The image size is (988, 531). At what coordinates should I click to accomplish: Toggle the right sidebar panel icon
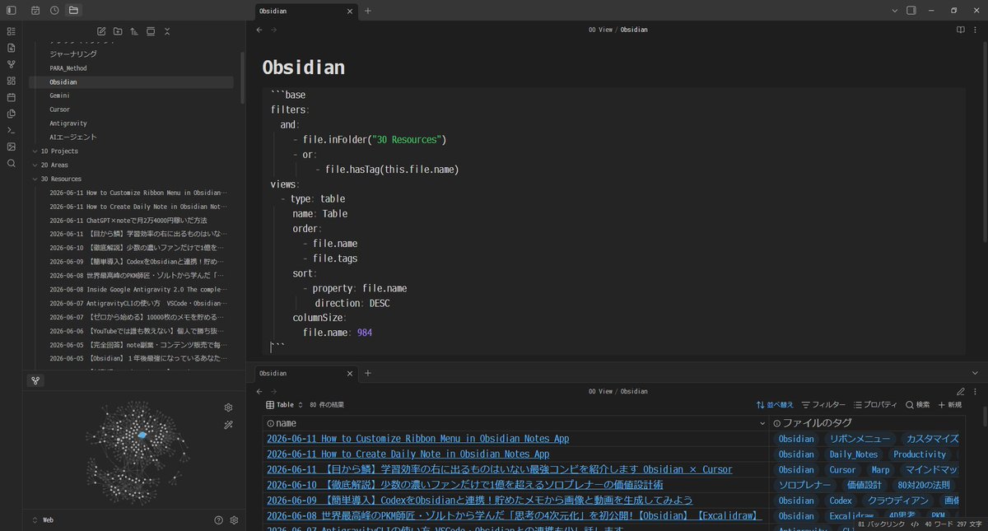pyautogui.click(x=911, y=11)
